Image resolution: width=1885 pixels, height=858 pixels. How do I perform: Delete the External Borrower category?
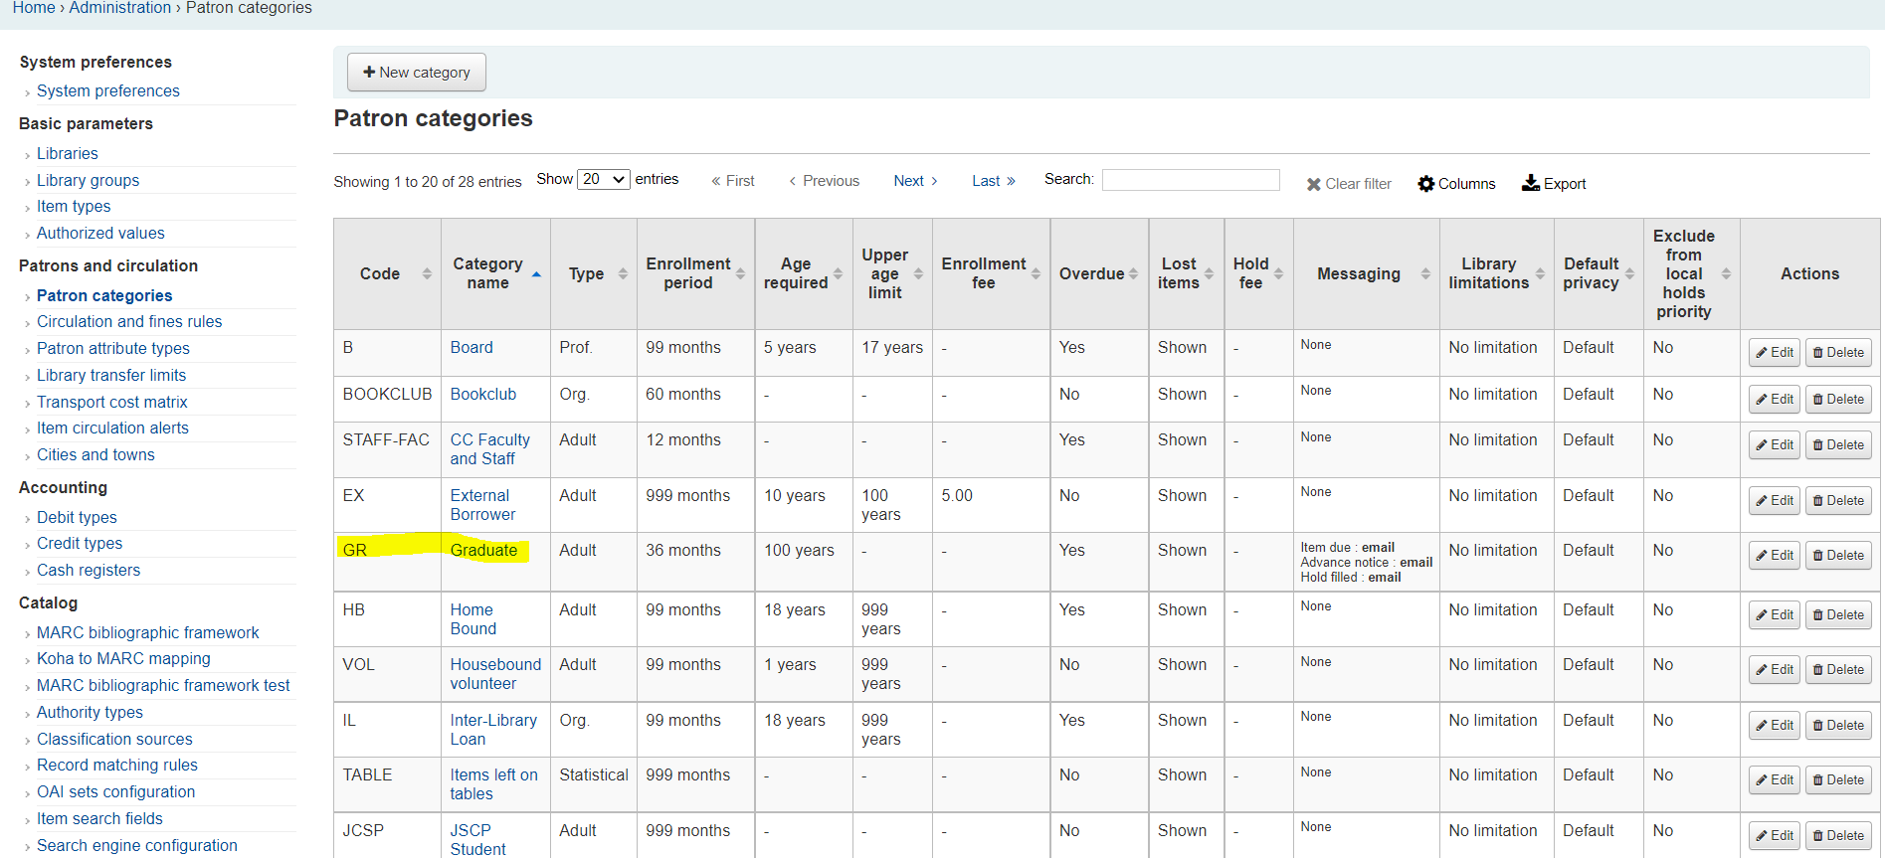coord(1838,501)
